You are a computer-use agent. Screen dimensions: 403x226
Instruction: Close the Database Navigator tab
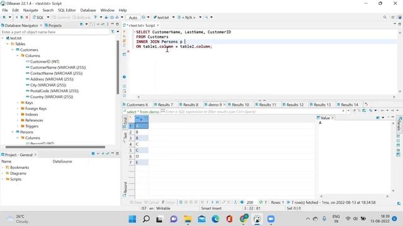click(x=41, y=25)
